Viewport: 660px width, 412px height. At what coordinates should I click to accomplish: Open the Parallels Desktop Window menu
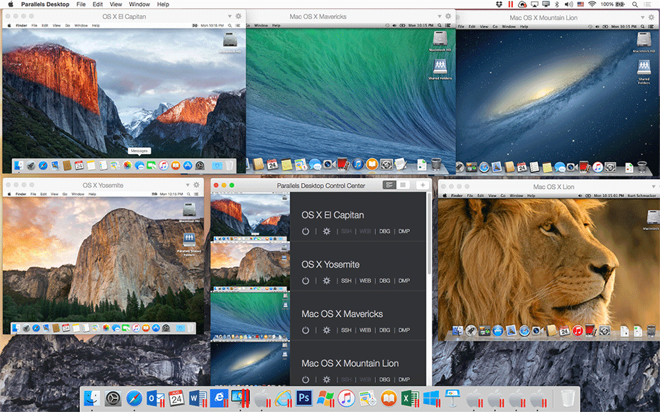pyautogui.click(x=139, y=4)
